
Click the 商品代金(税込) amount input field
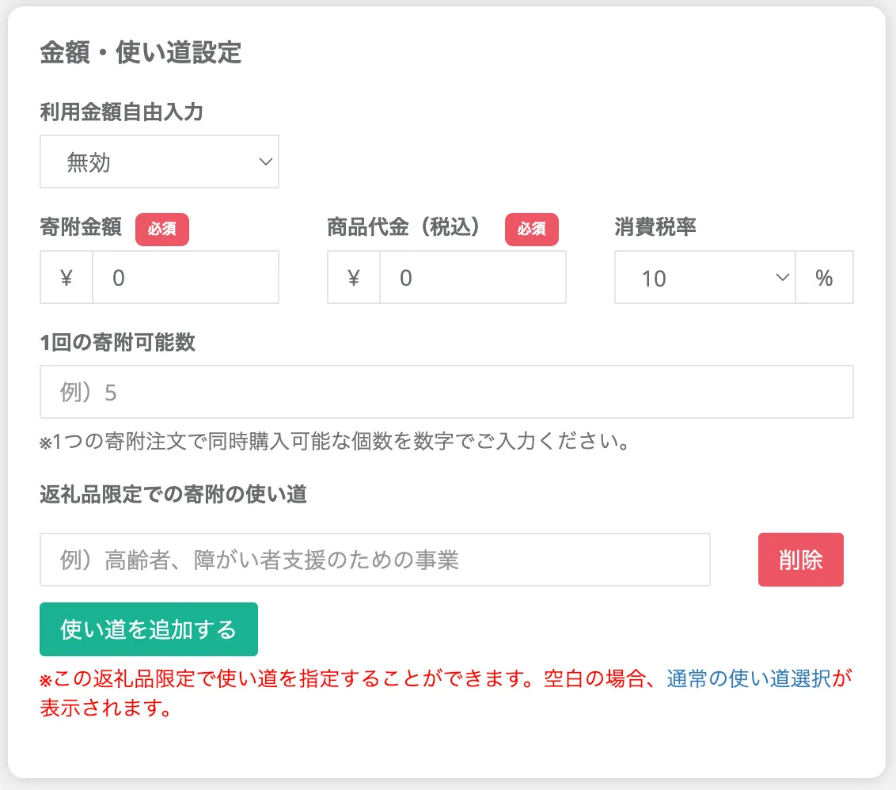click(473, 277)
